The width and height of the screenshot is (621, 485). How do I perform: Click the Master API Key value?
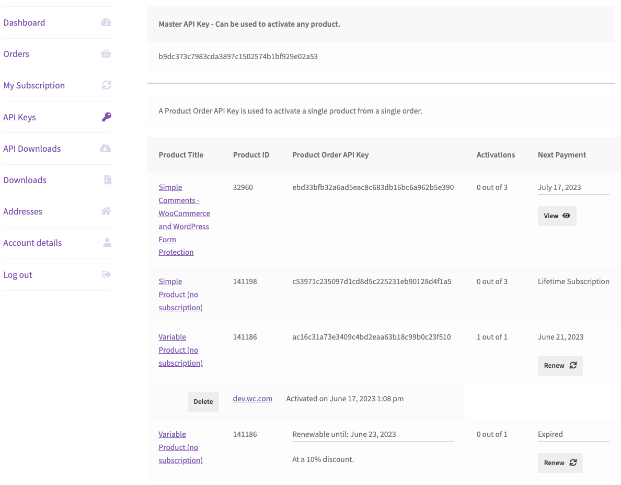238,57
